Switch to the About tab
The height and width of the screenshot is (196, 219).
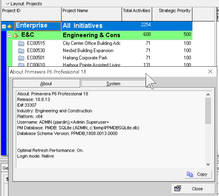[x=46, y=83]
